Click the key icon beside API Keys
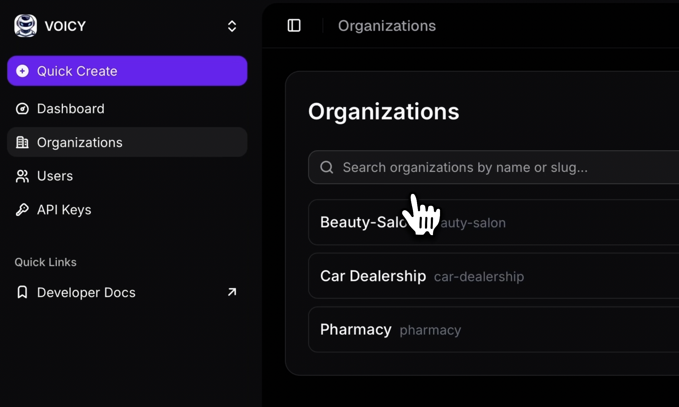The height and width of the screenshot is (407, 679). pyautogui.click(x=22, y=210)
